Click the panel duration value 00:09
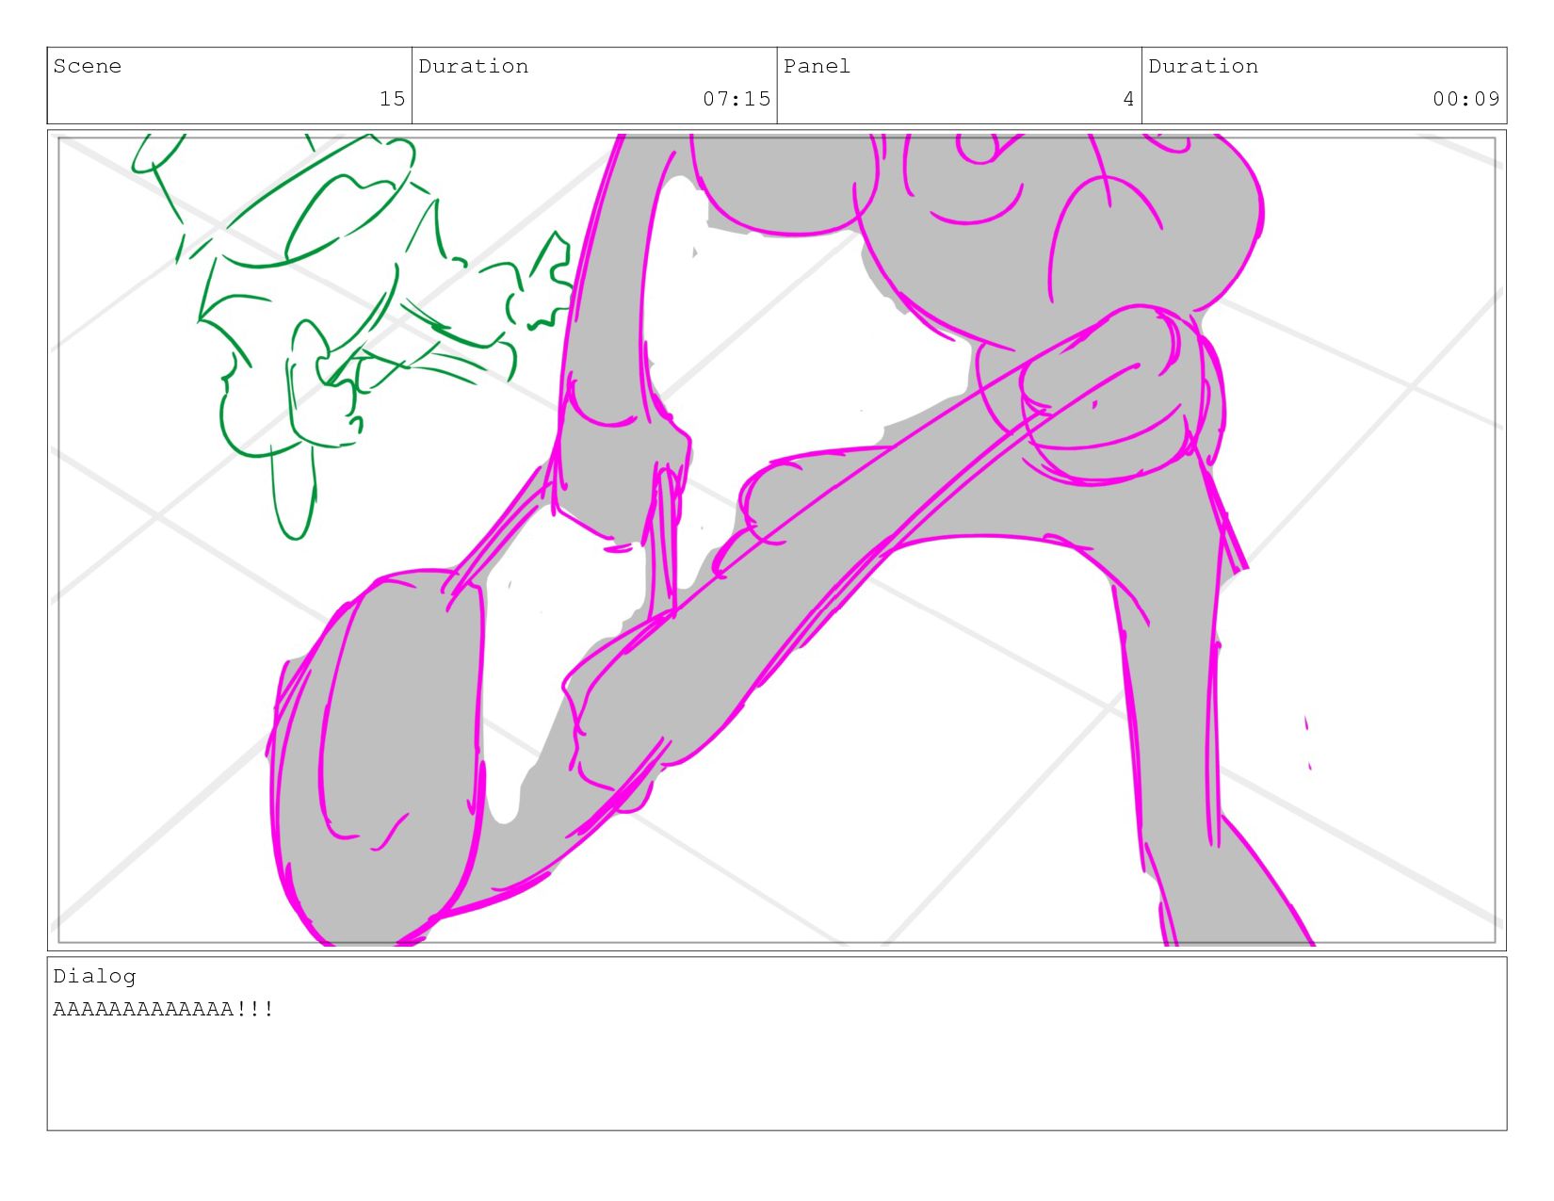This screenshot has height=1201, width=1554. click(1466, 99)
